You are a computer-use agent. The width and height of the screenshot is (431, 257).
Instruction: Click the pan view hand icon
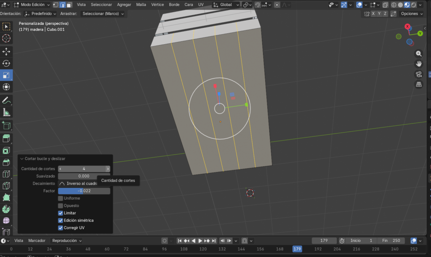pyautogui.click(x=419, y=64)
